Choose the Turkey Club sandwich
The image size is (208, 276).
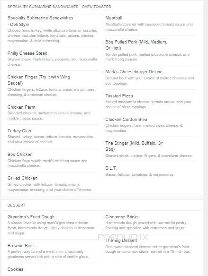point(19,131)
